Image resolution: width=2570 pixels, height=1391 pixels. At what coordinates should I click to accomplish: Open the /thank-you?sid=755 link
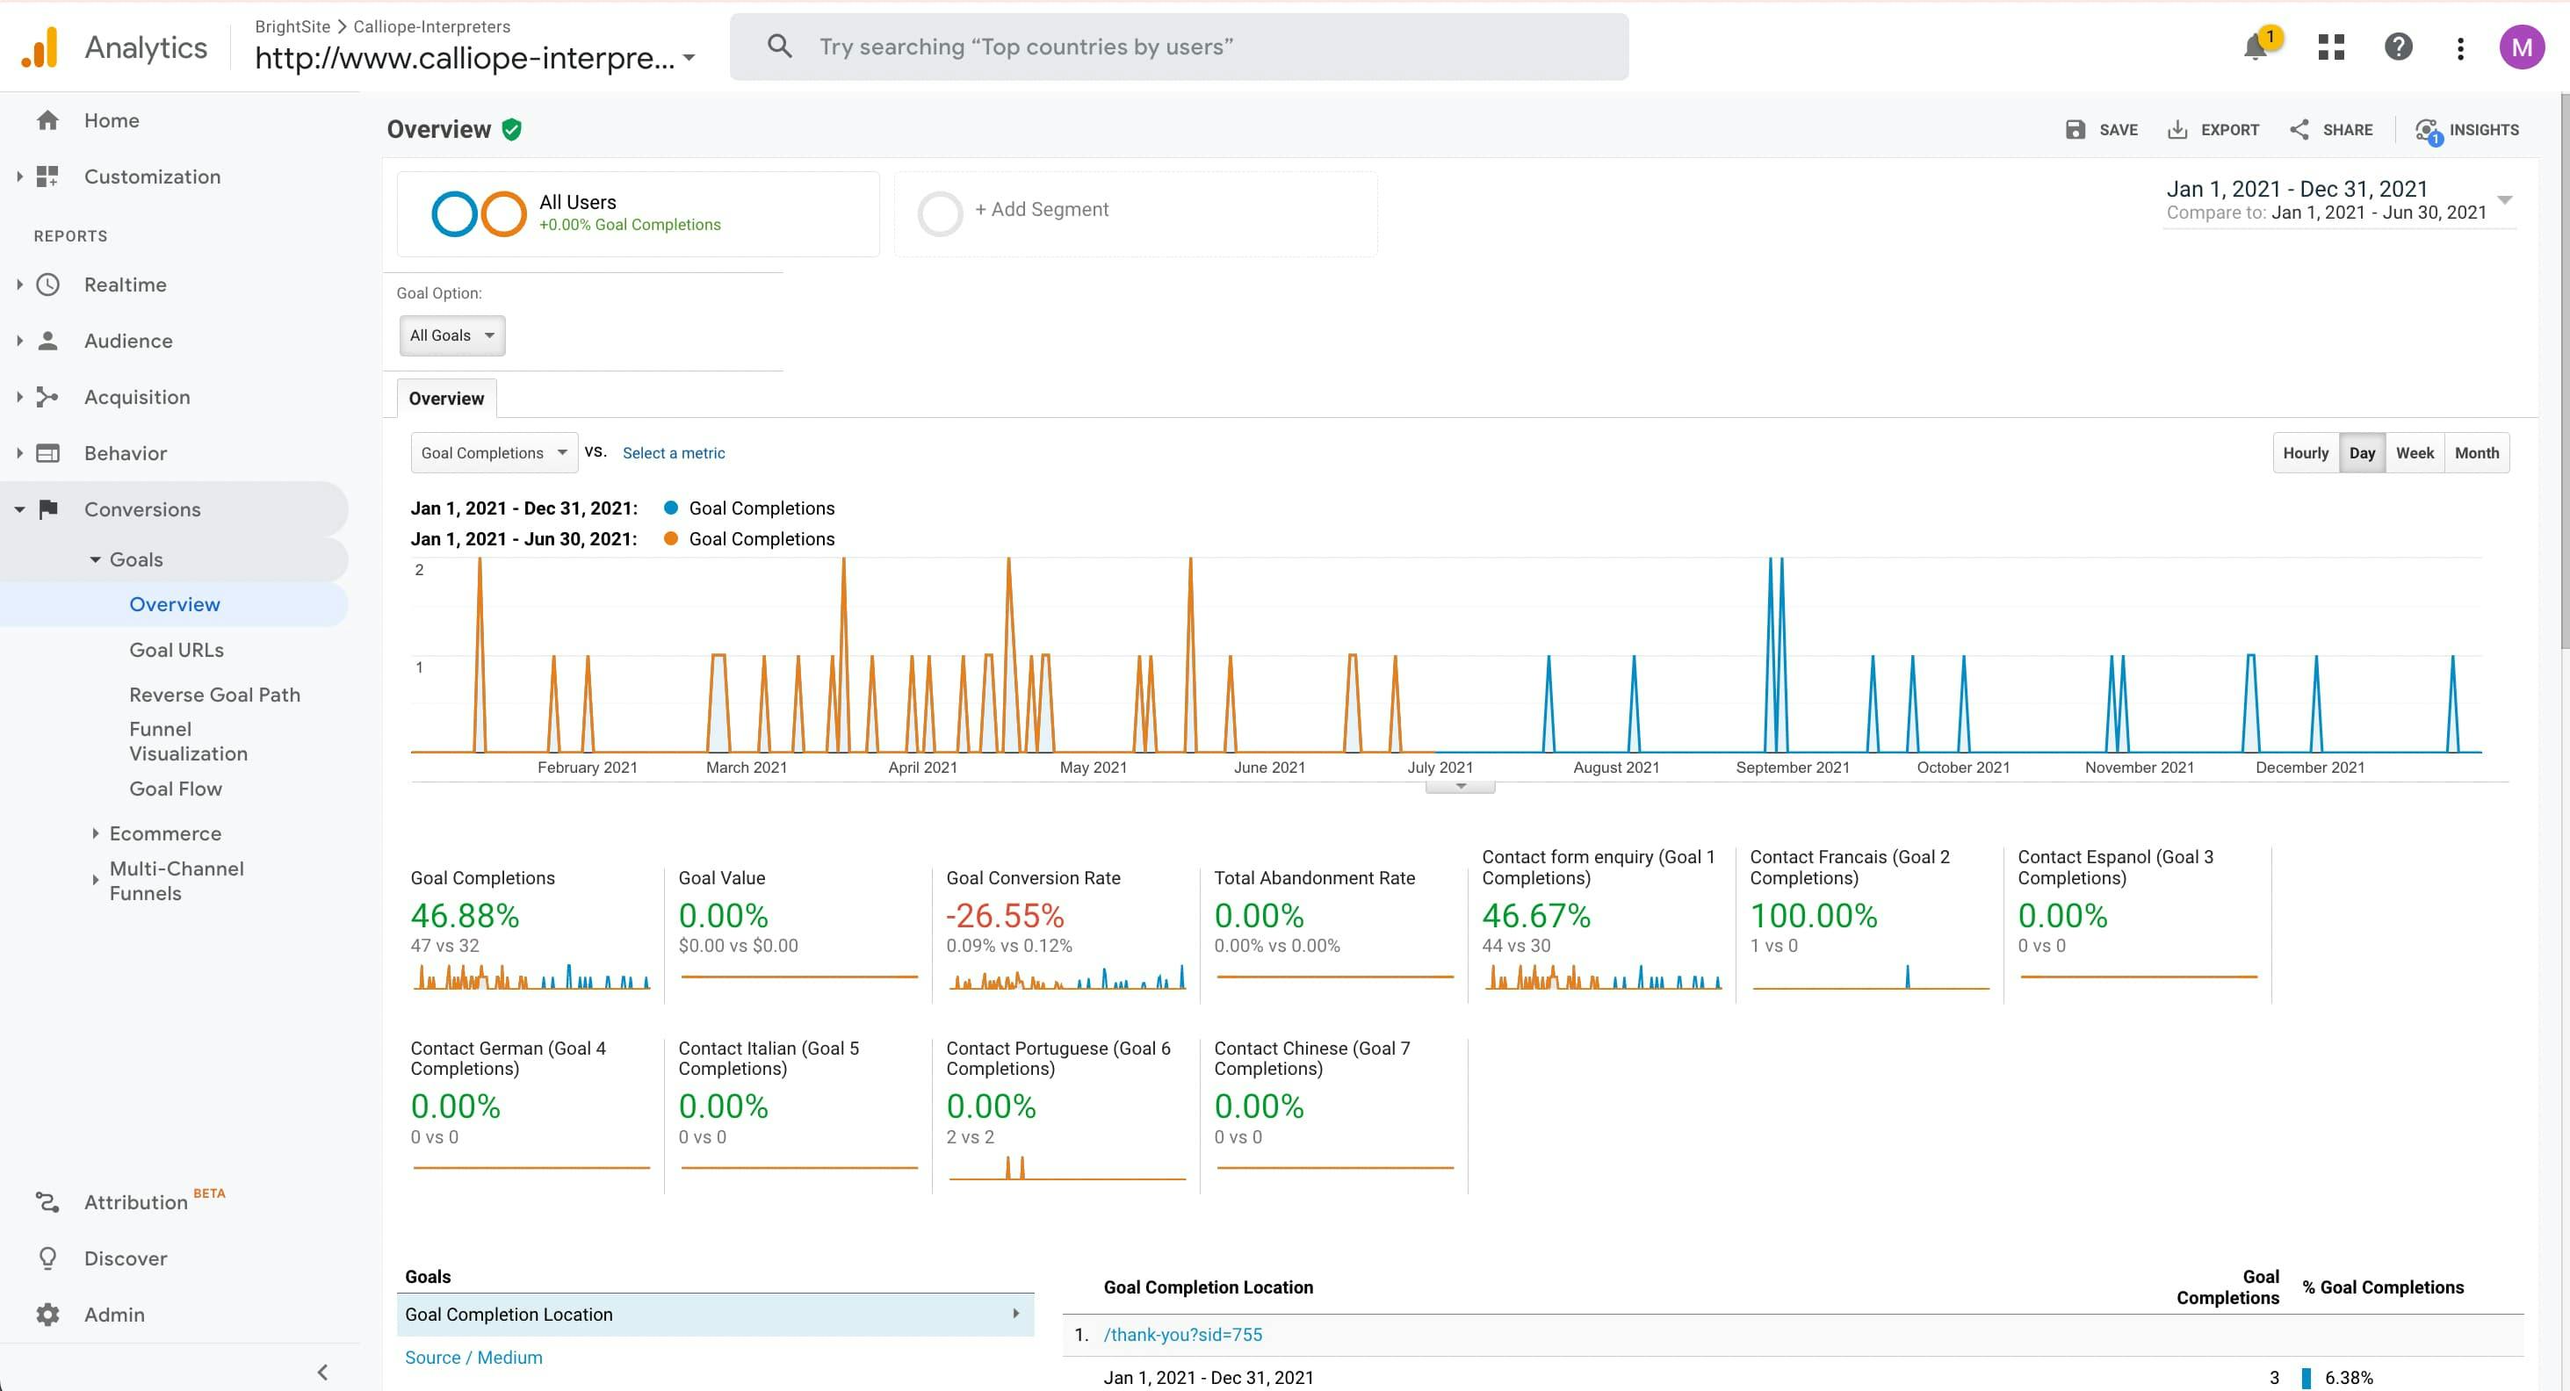pos(1182,1334)
